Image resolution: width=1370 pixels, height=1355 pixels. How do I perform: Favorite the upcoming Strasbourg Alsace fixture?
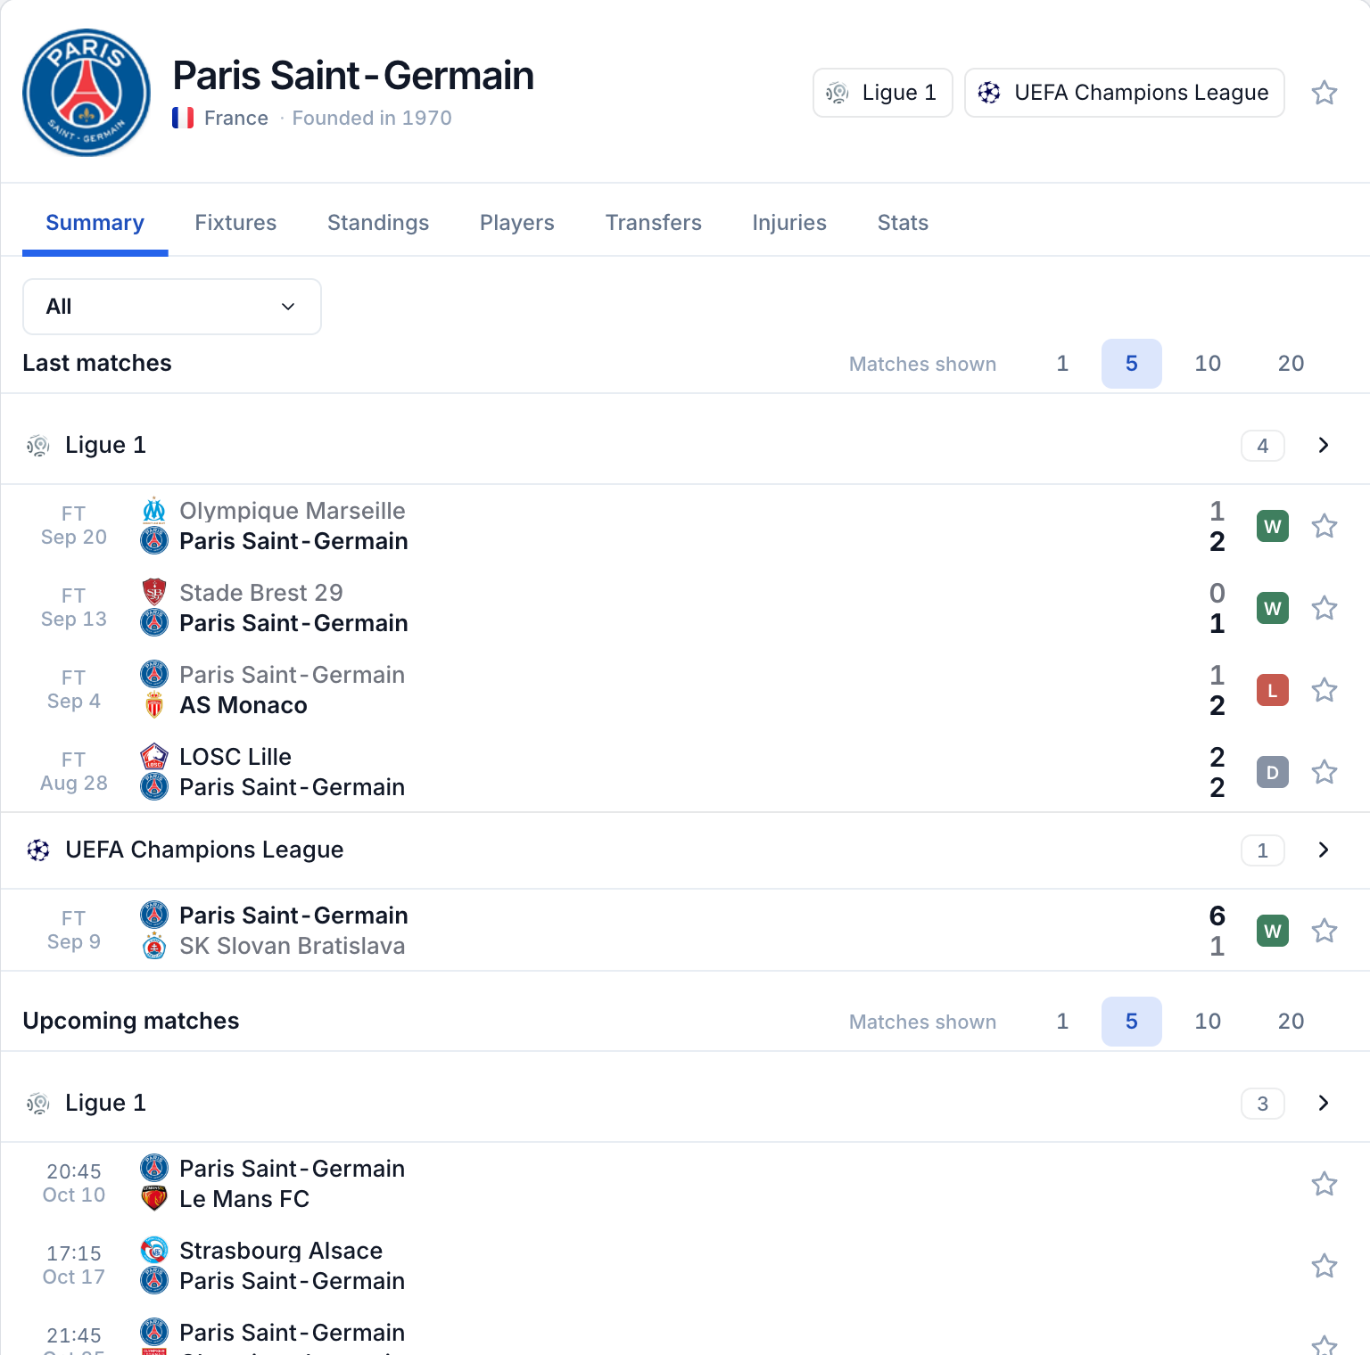point(1325,1266)
